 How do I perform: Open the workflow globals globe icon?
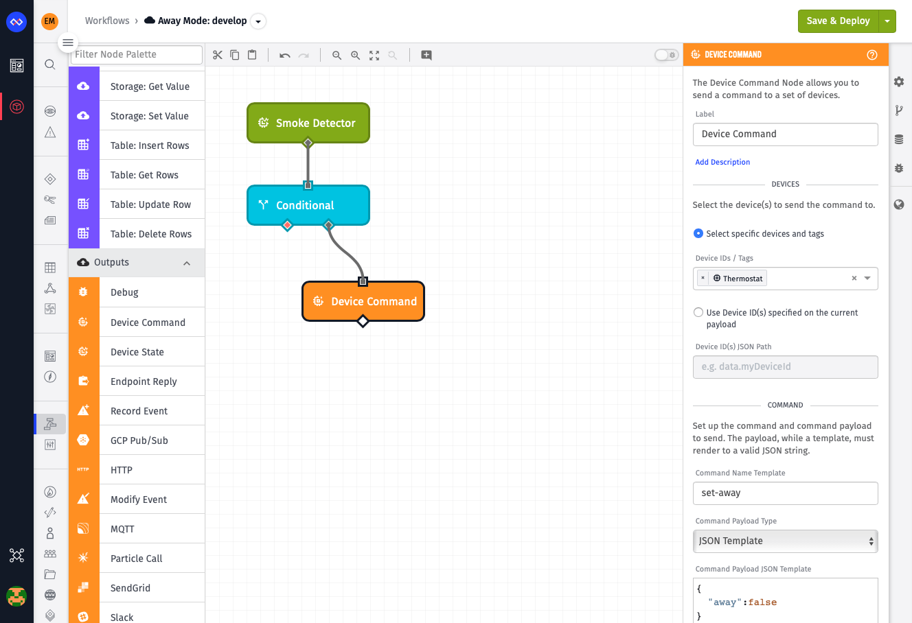tap(899, 204)
